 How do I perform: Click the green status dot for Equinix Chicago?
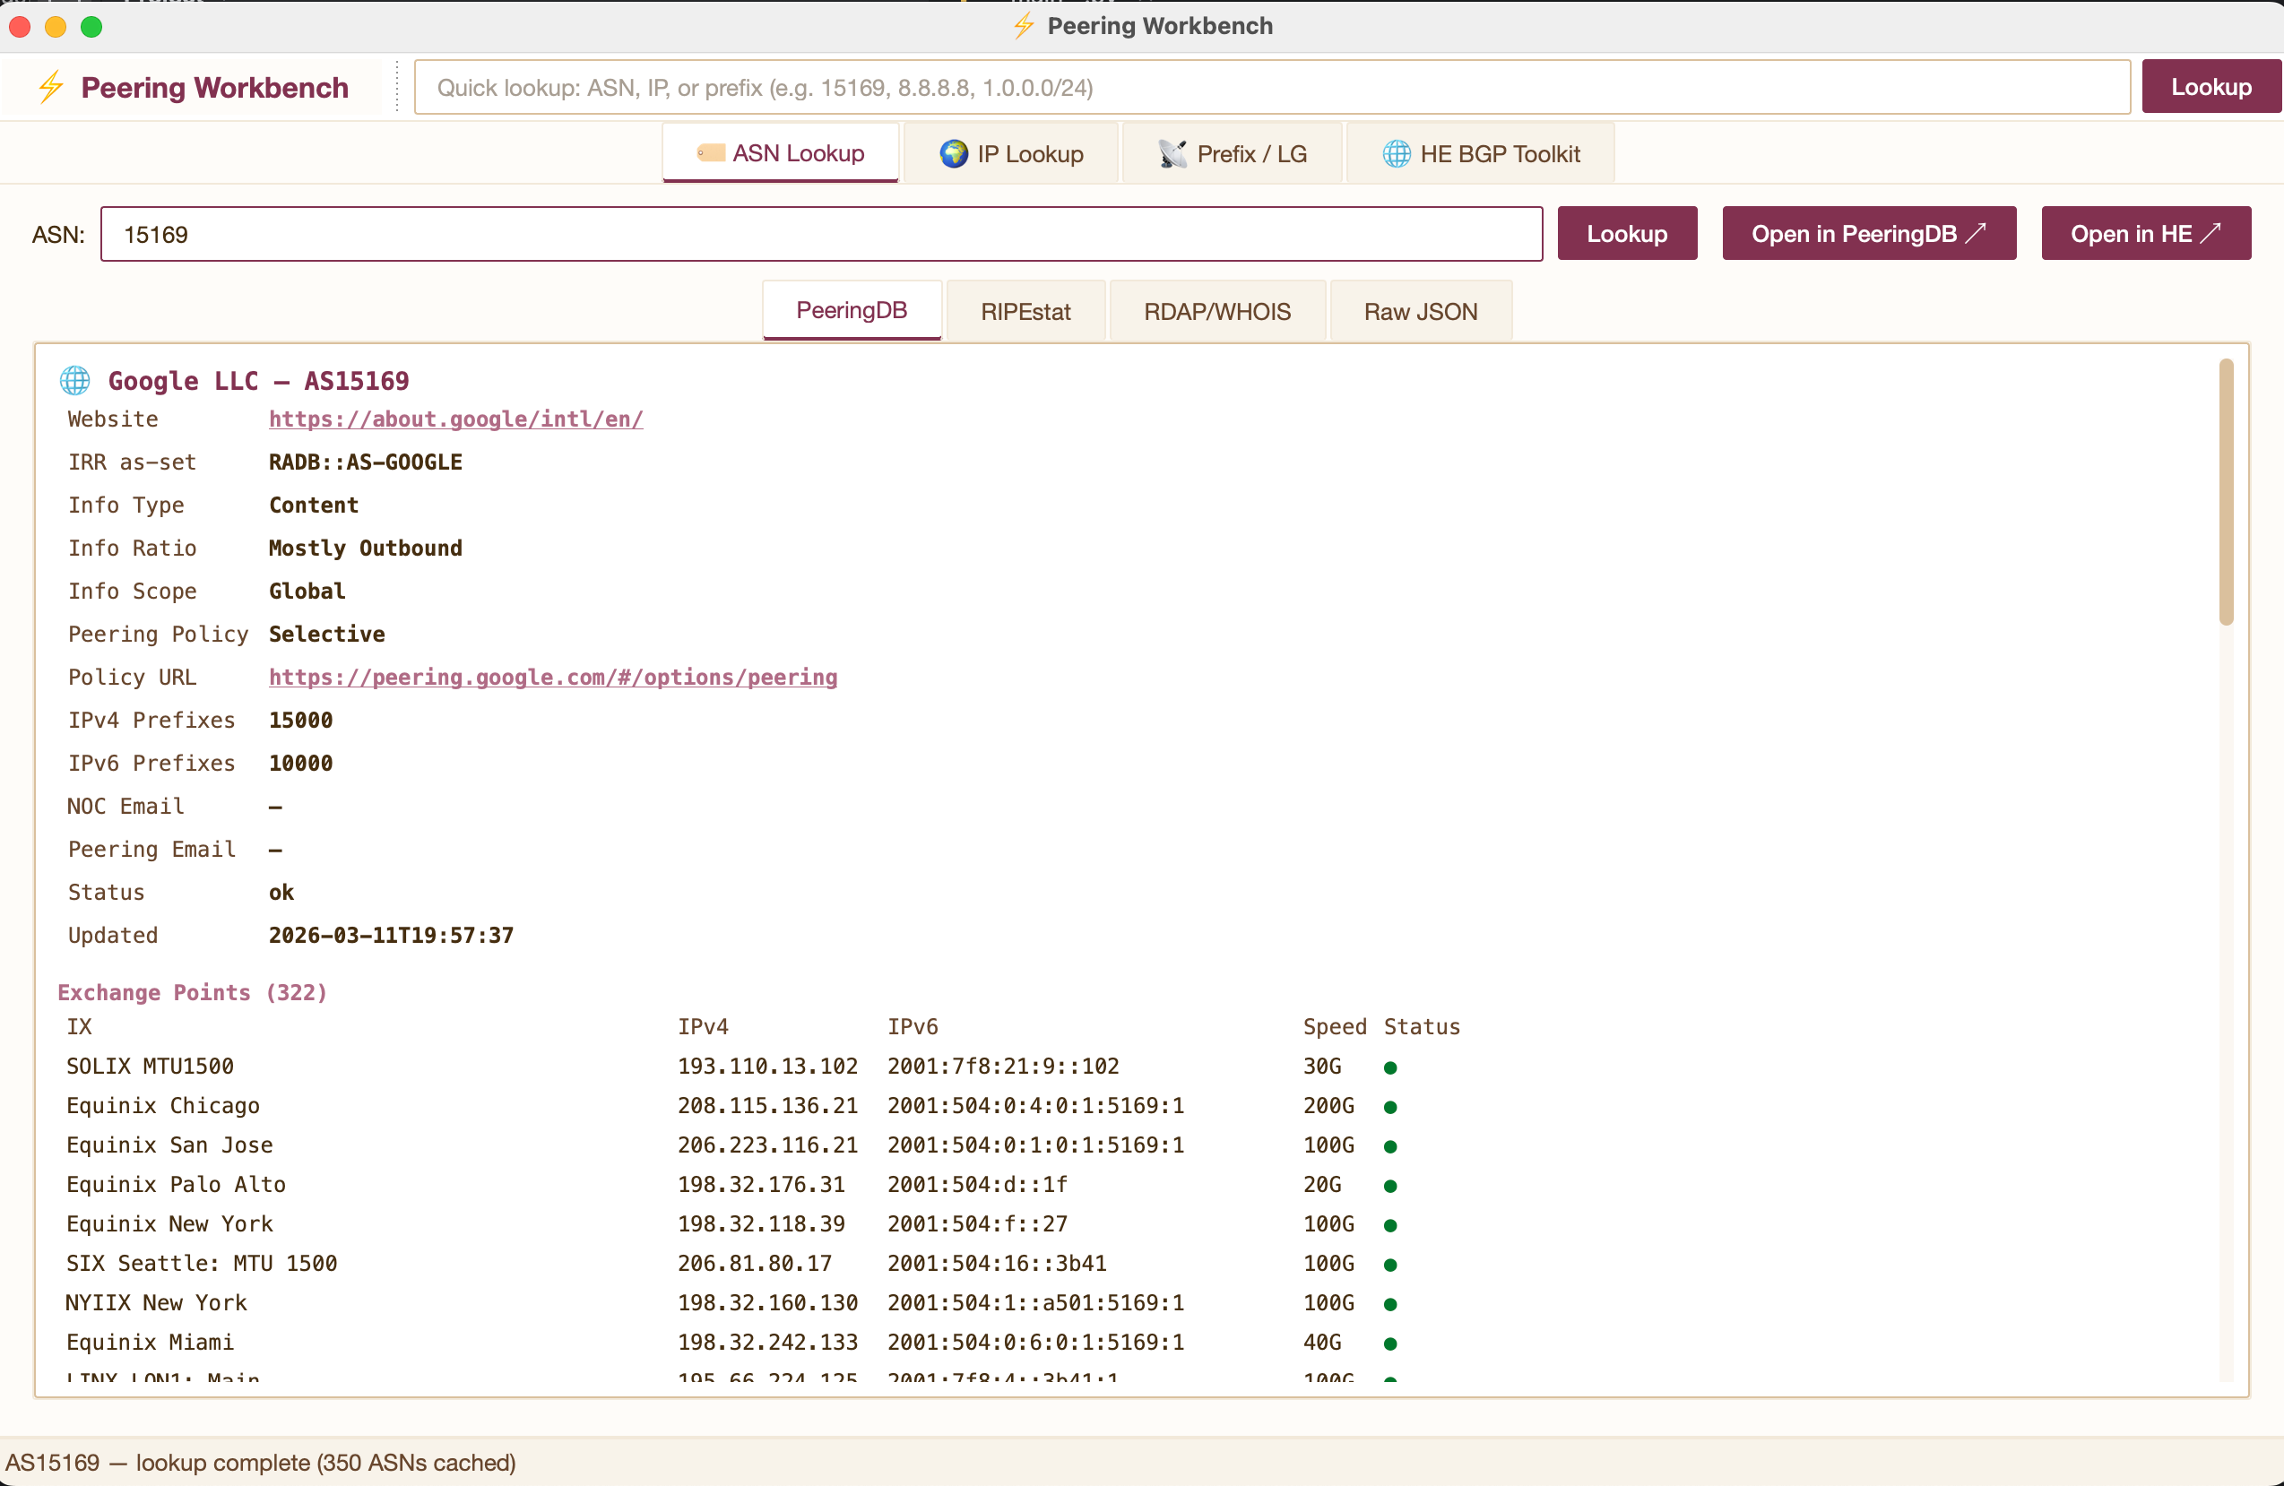(1389, 1107)
